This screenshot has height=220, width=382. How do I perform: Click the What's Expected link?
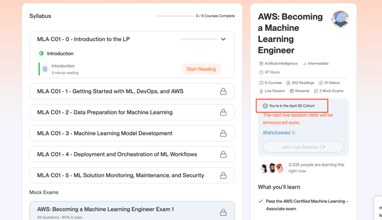[x=276, y=133]
